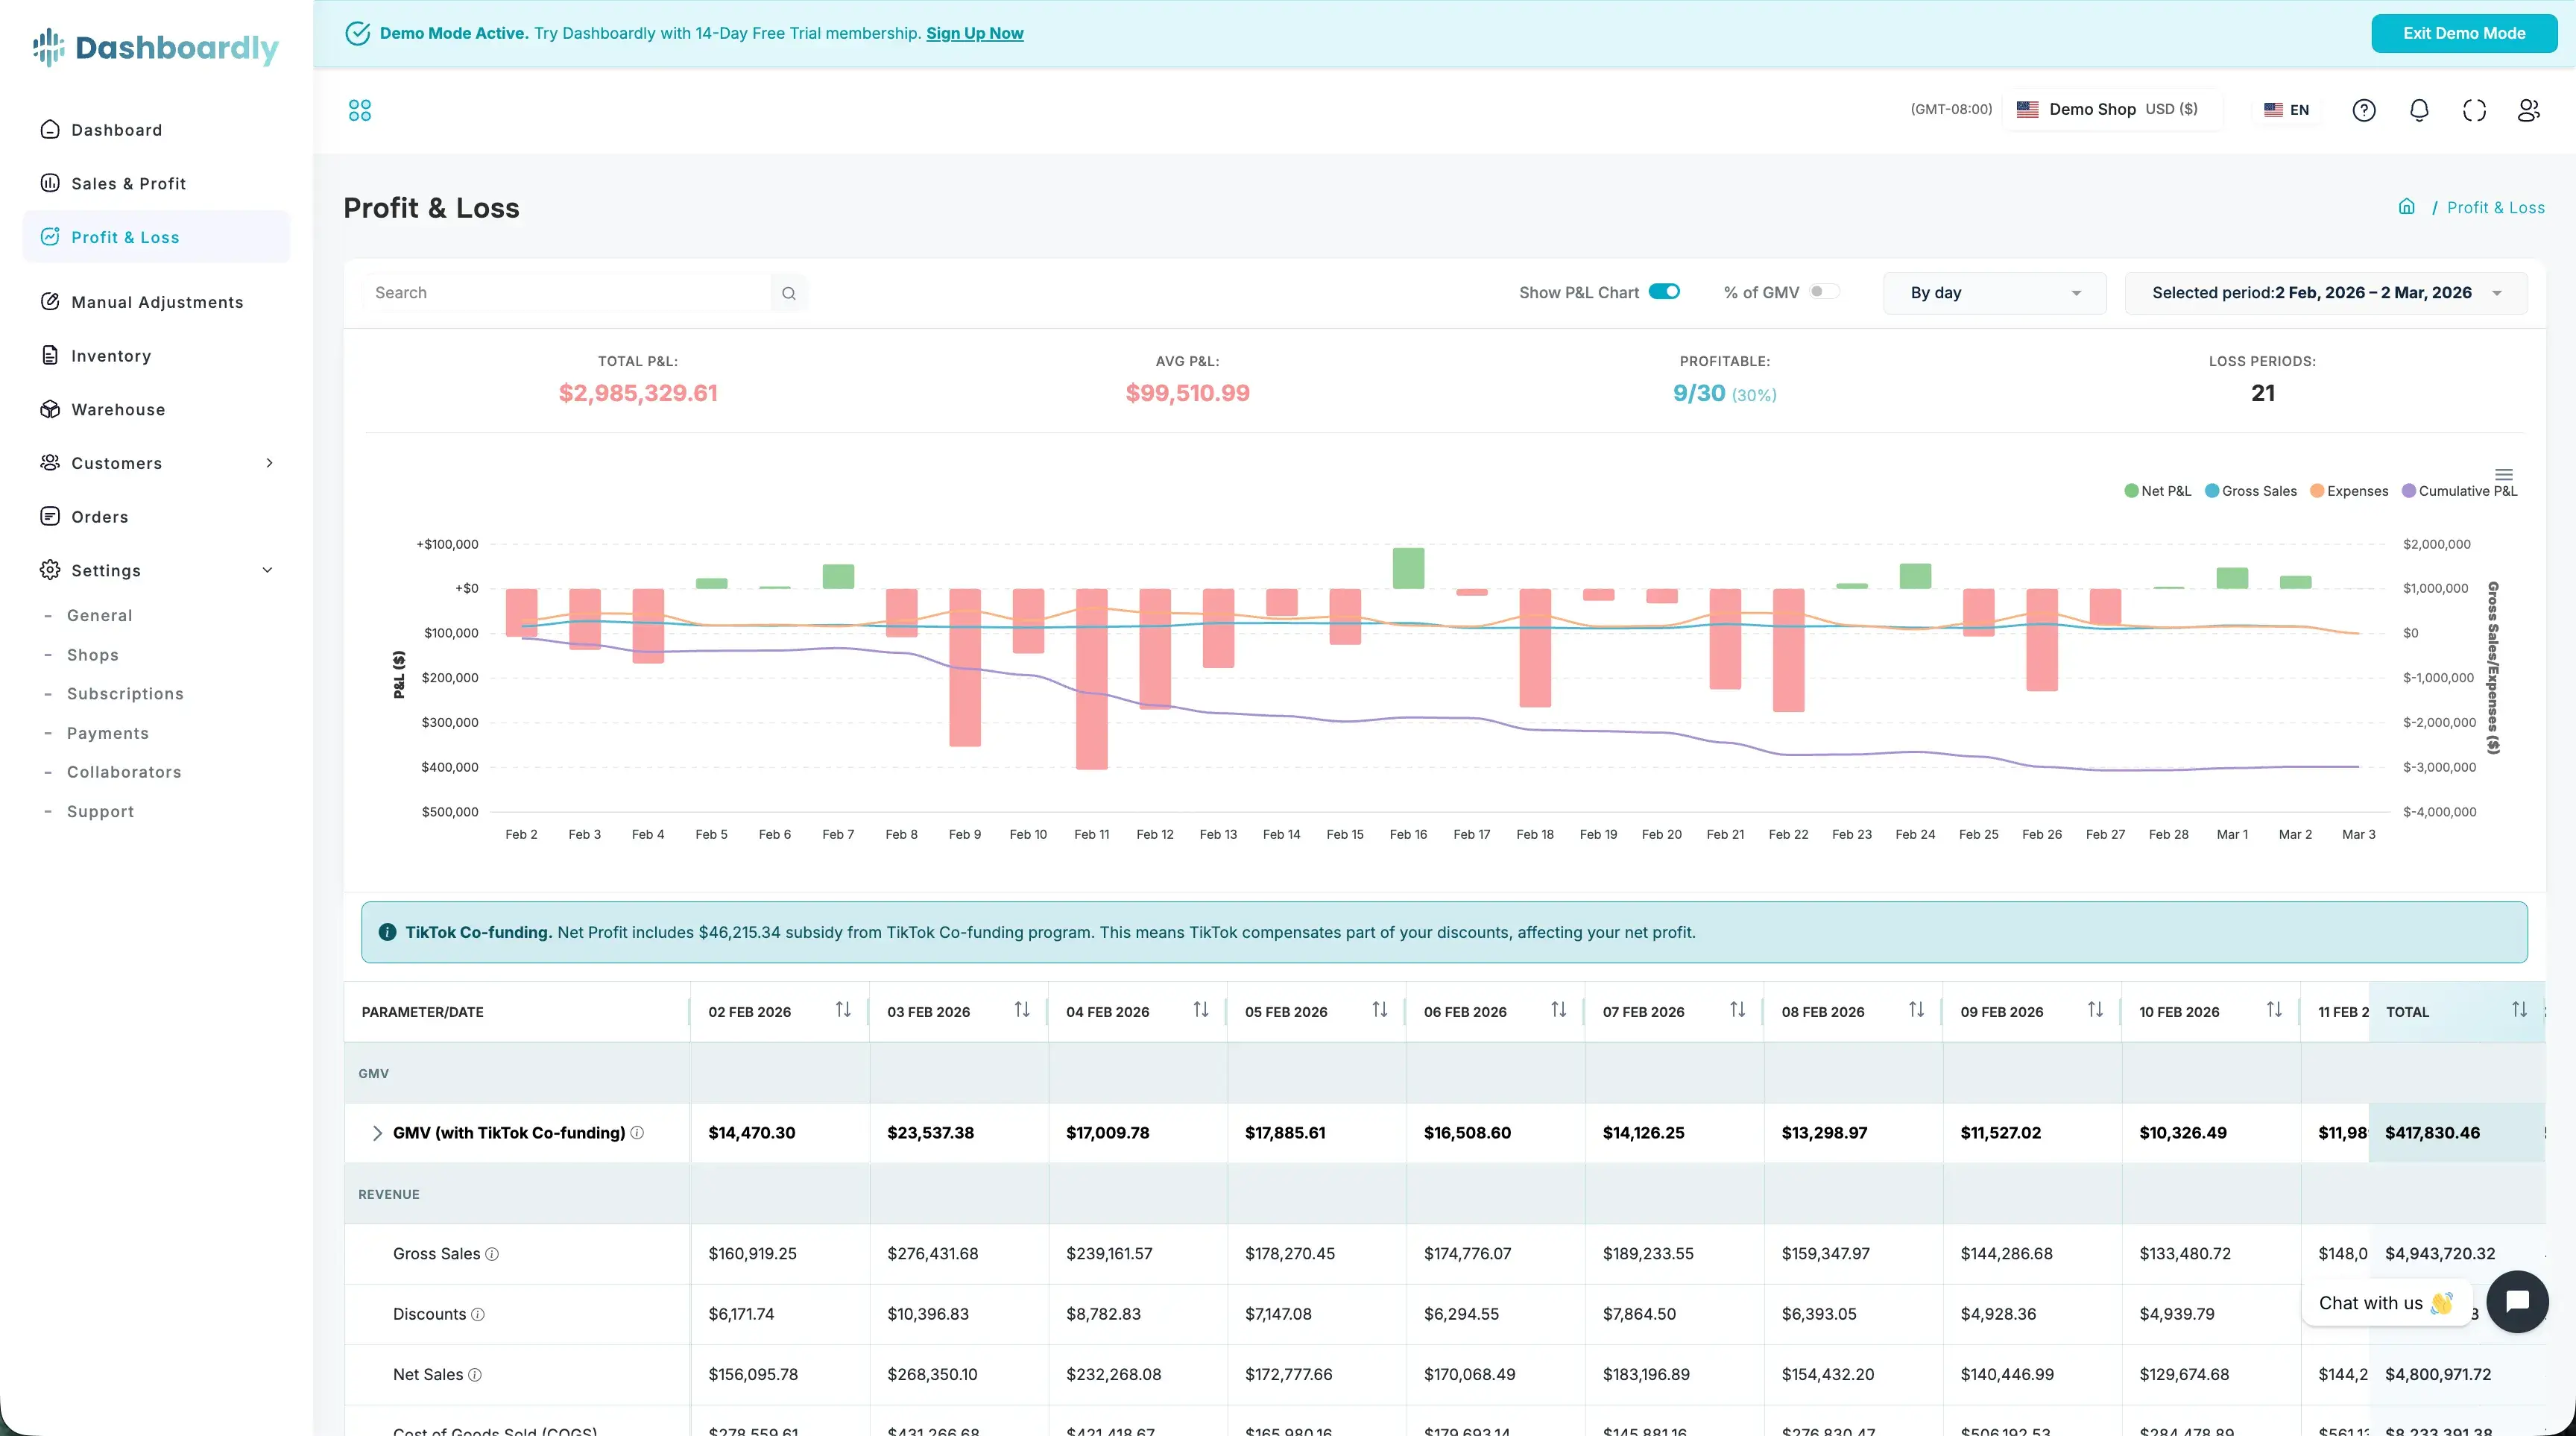
Task: Open the chart hamburger menu icon
Action: [2504, 475]
